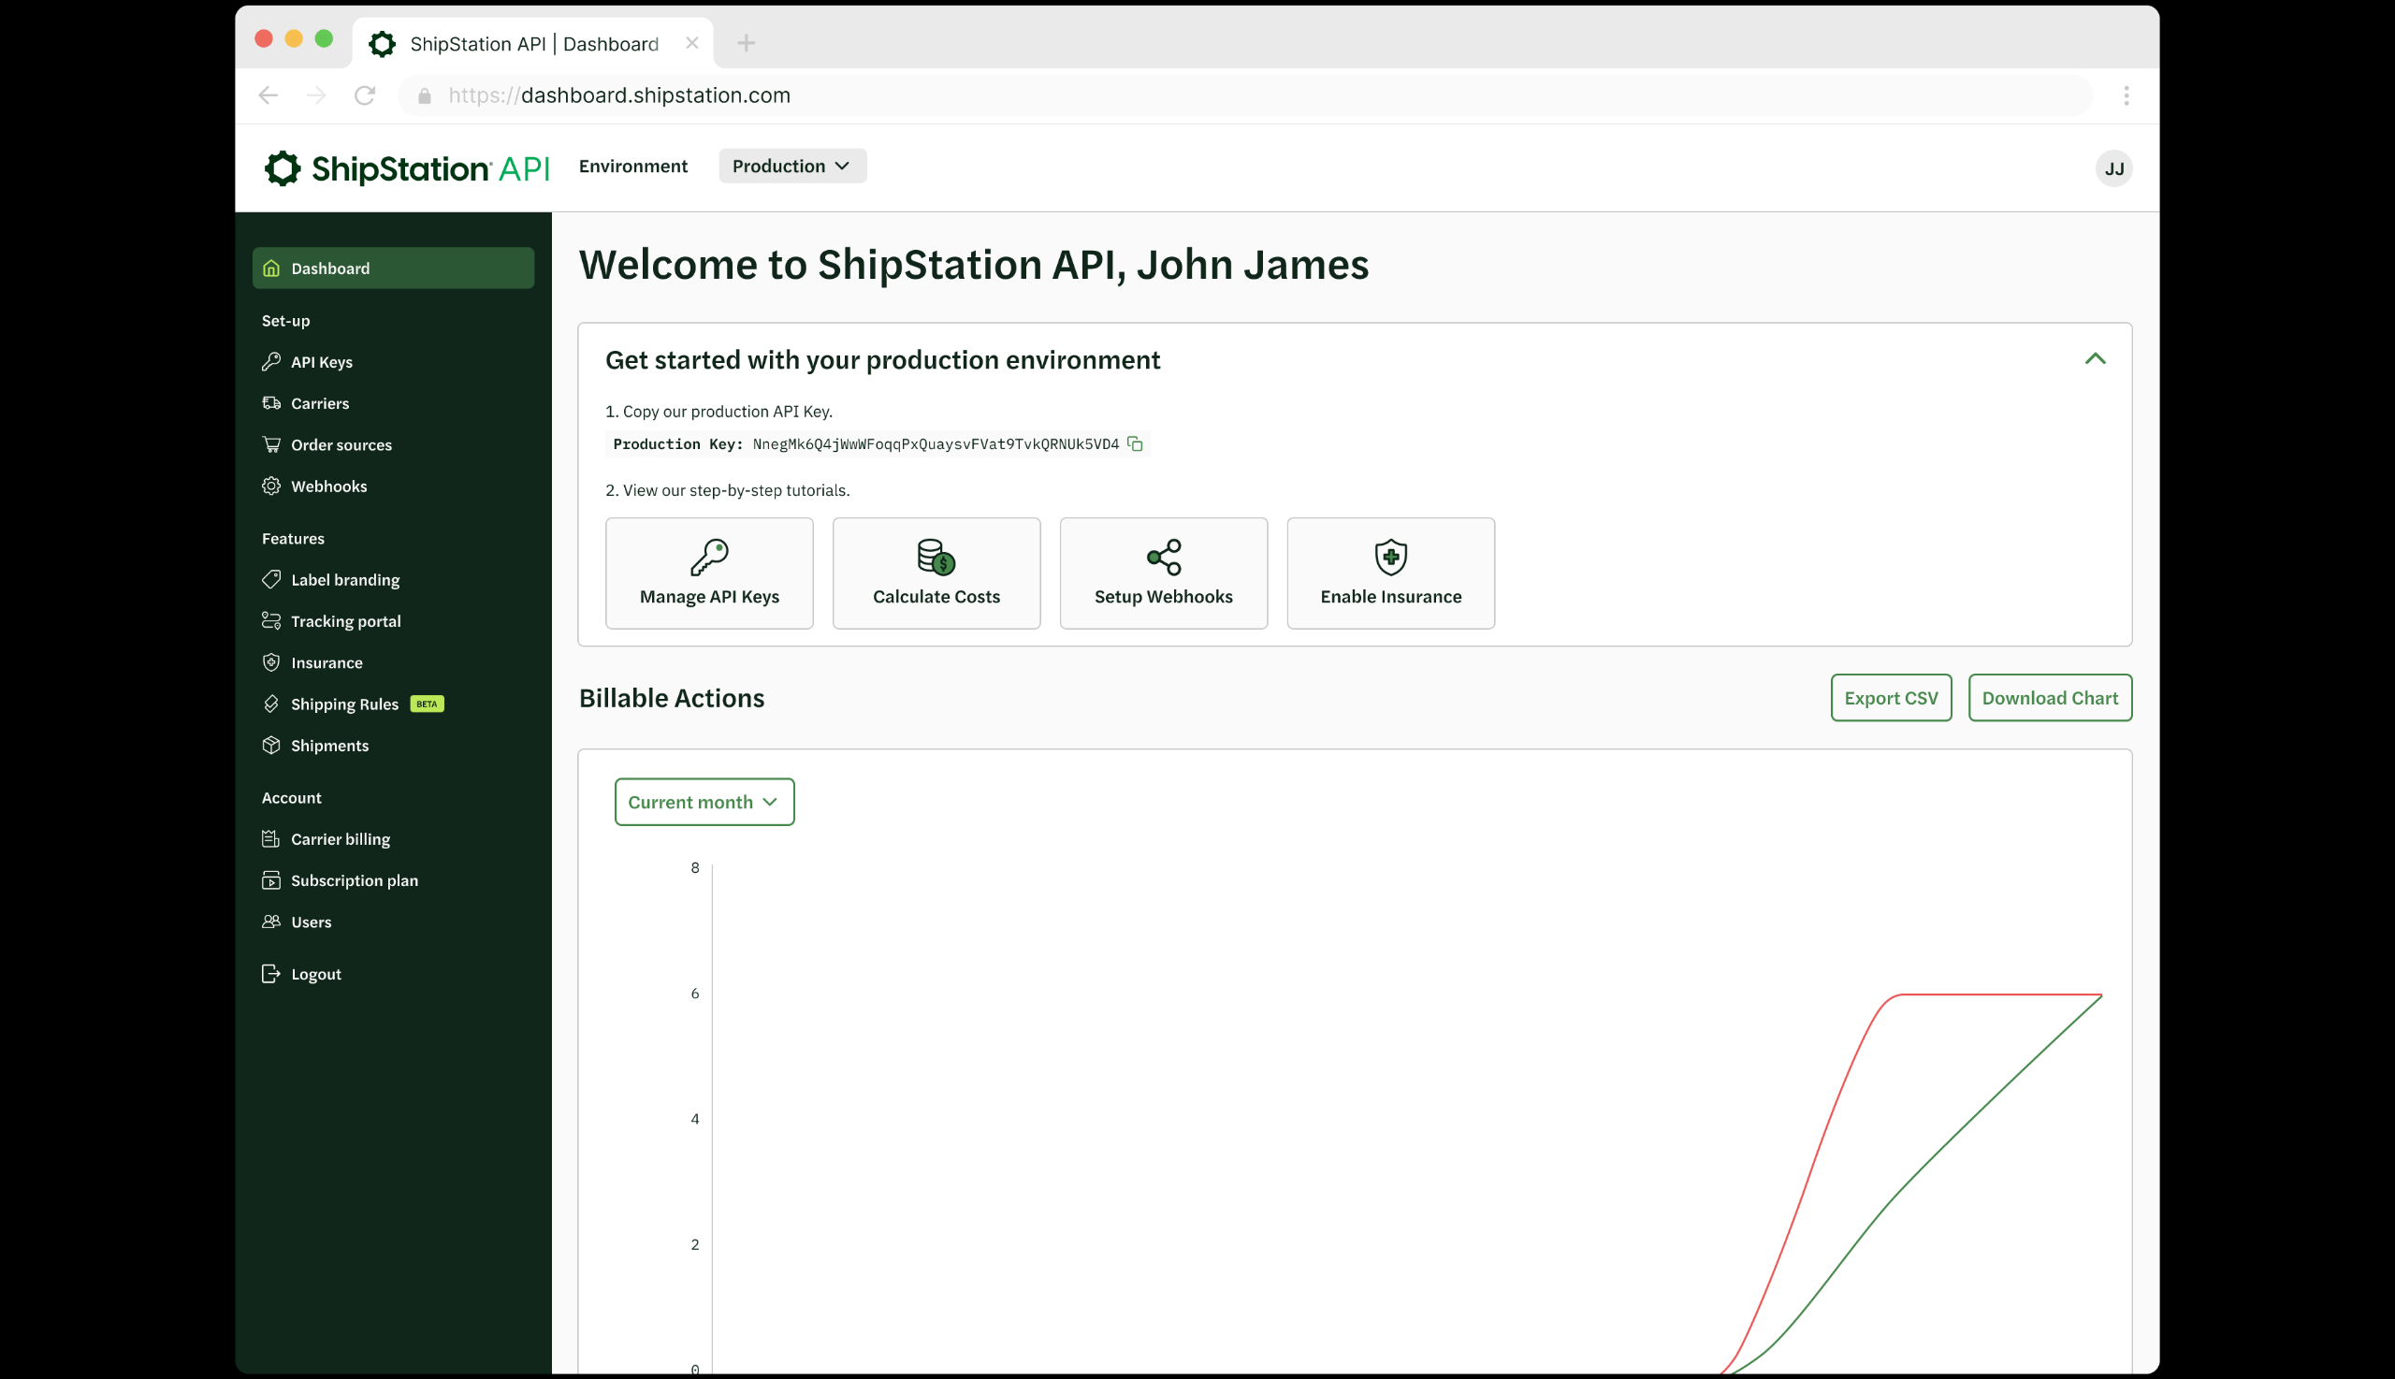2395x1379 pixels.
Task: Click the browser forward arrow
Action: coord(316,95)
